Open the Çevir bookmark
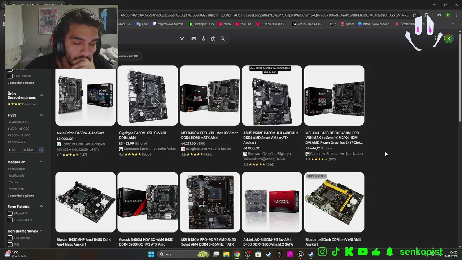Viewport: 462px width, 260px height. click(143, 24)
